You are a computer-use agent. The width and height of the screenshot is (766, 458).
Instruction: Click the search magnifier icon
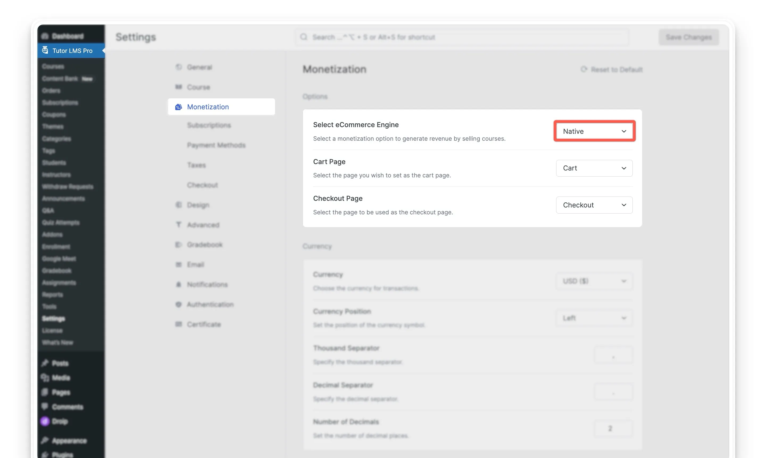pos(304,37)
